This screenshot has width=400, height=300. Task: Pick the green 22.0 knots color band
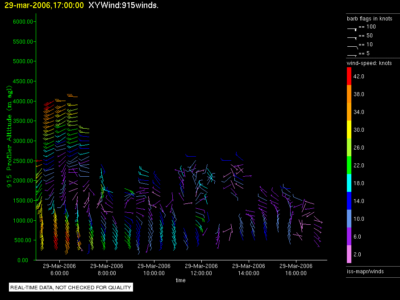point(349,166)
